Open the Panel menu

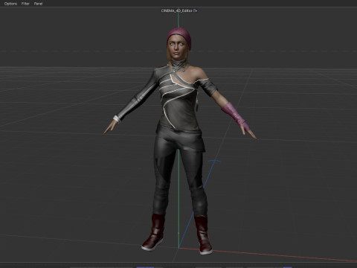click(x=38, y=4)
